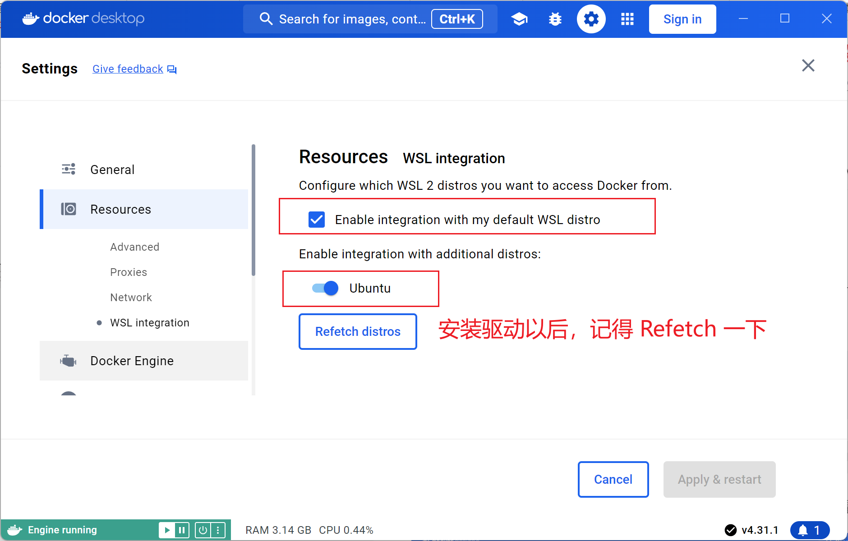Click the RAM 3.14 GB indicator
The height and width of the screenshot is (541, 848).
[x=278, y=530]
